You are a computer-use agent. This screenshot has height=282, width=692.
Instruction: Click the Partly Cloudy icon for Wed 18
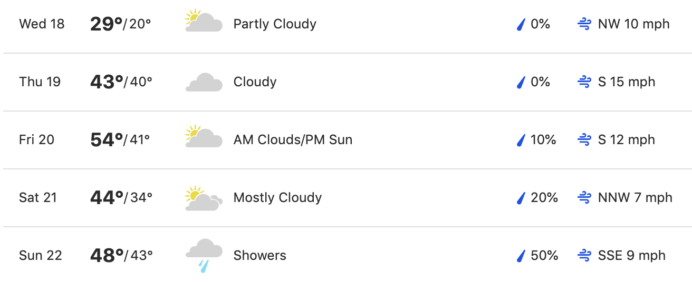point(204,21)
